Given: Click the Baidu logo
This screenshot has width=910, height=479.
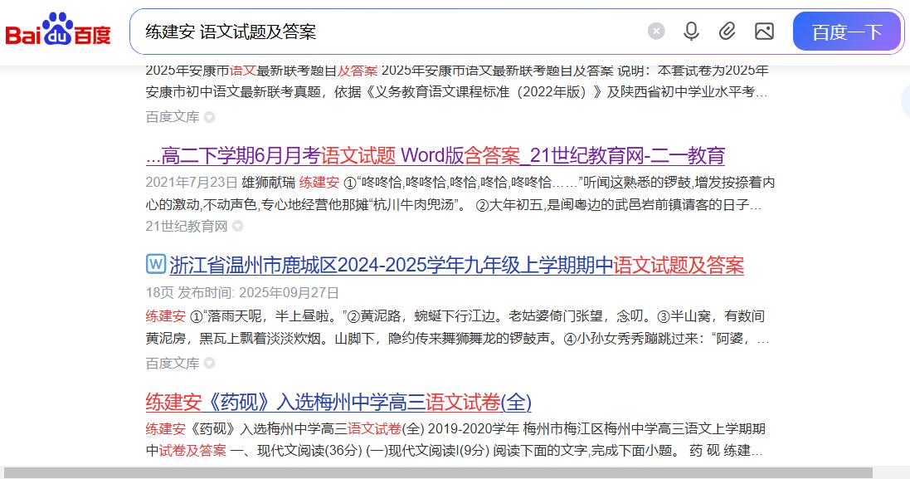Looking at the screenshot, I should (58, 32).
